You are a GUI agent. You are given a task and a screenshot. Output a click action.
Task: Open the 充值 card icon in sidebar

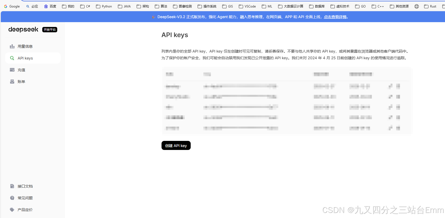(12, 70)
